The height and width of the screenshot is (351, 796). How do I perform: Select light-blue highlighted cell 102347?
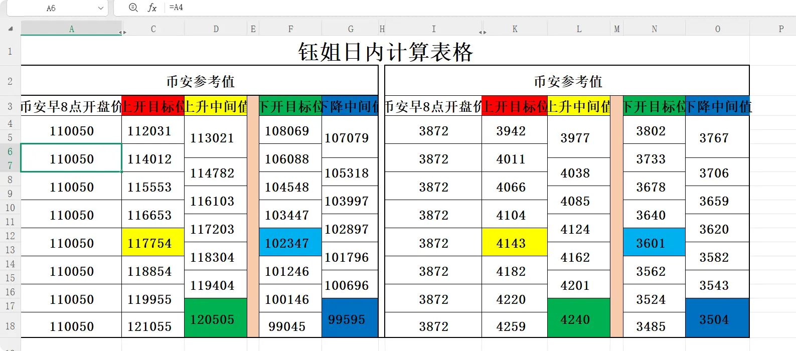click(290, 243)
